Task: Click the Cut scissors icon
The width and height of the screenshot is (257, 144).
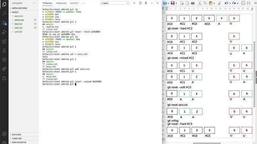Action: click(x=200, y=3)
